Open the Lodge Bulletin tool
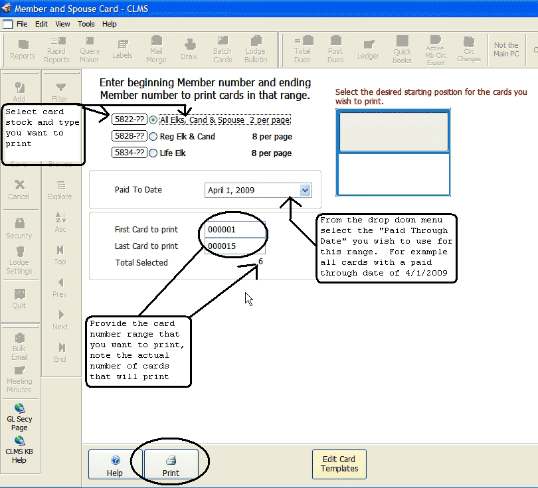Screen dimensions: 538x488 point(256,50)
